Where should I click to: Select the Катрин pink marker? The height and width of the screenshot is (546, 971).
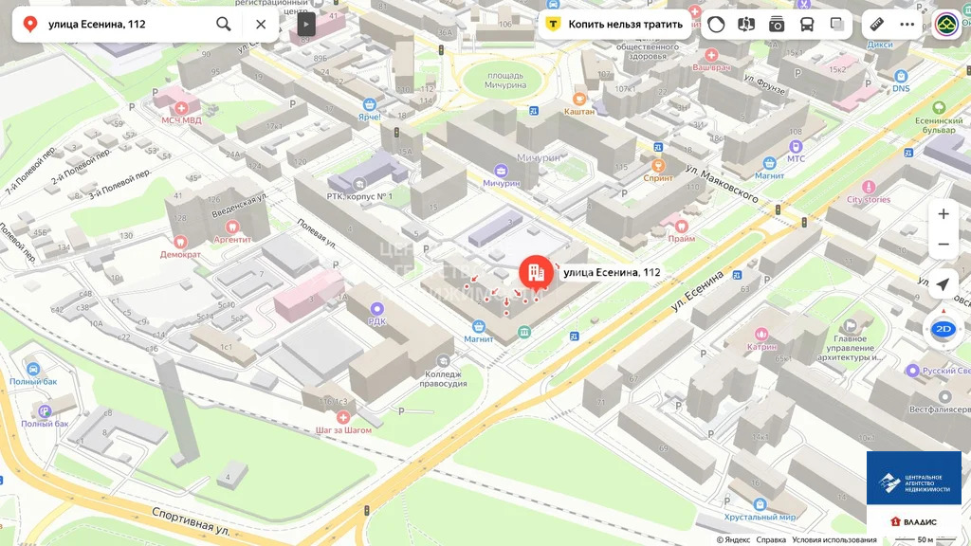761,335
